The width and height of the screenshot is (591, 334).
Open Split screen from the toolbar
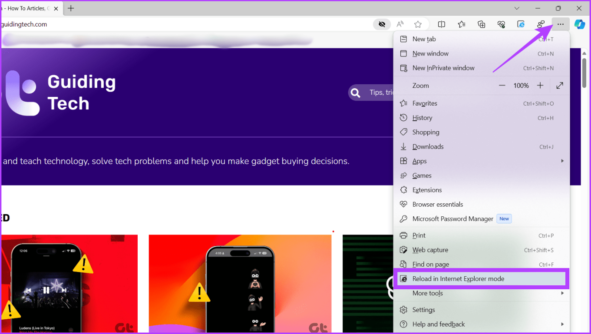pos(442,24)
